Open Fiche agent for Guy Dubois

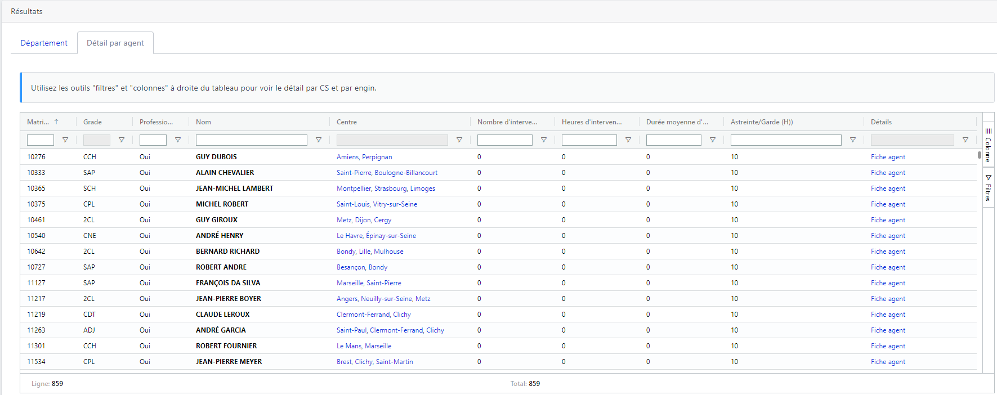[x=888, y=157]
